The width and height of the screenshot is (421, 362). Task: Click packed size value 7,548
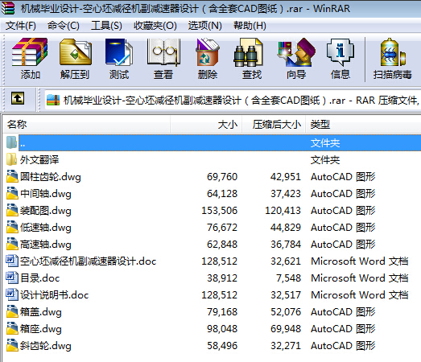pos(288,278)
